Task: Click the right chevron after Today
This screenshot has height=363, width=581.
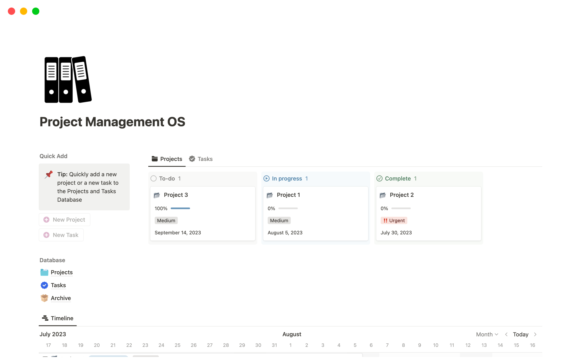Action: pos(535,334)
